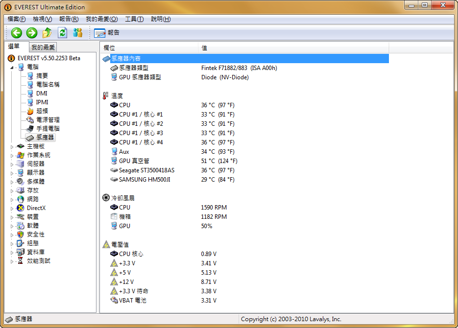Expand the 顯示器 node
This screenshot has height=328, width=458.
(x=12, y=173)
